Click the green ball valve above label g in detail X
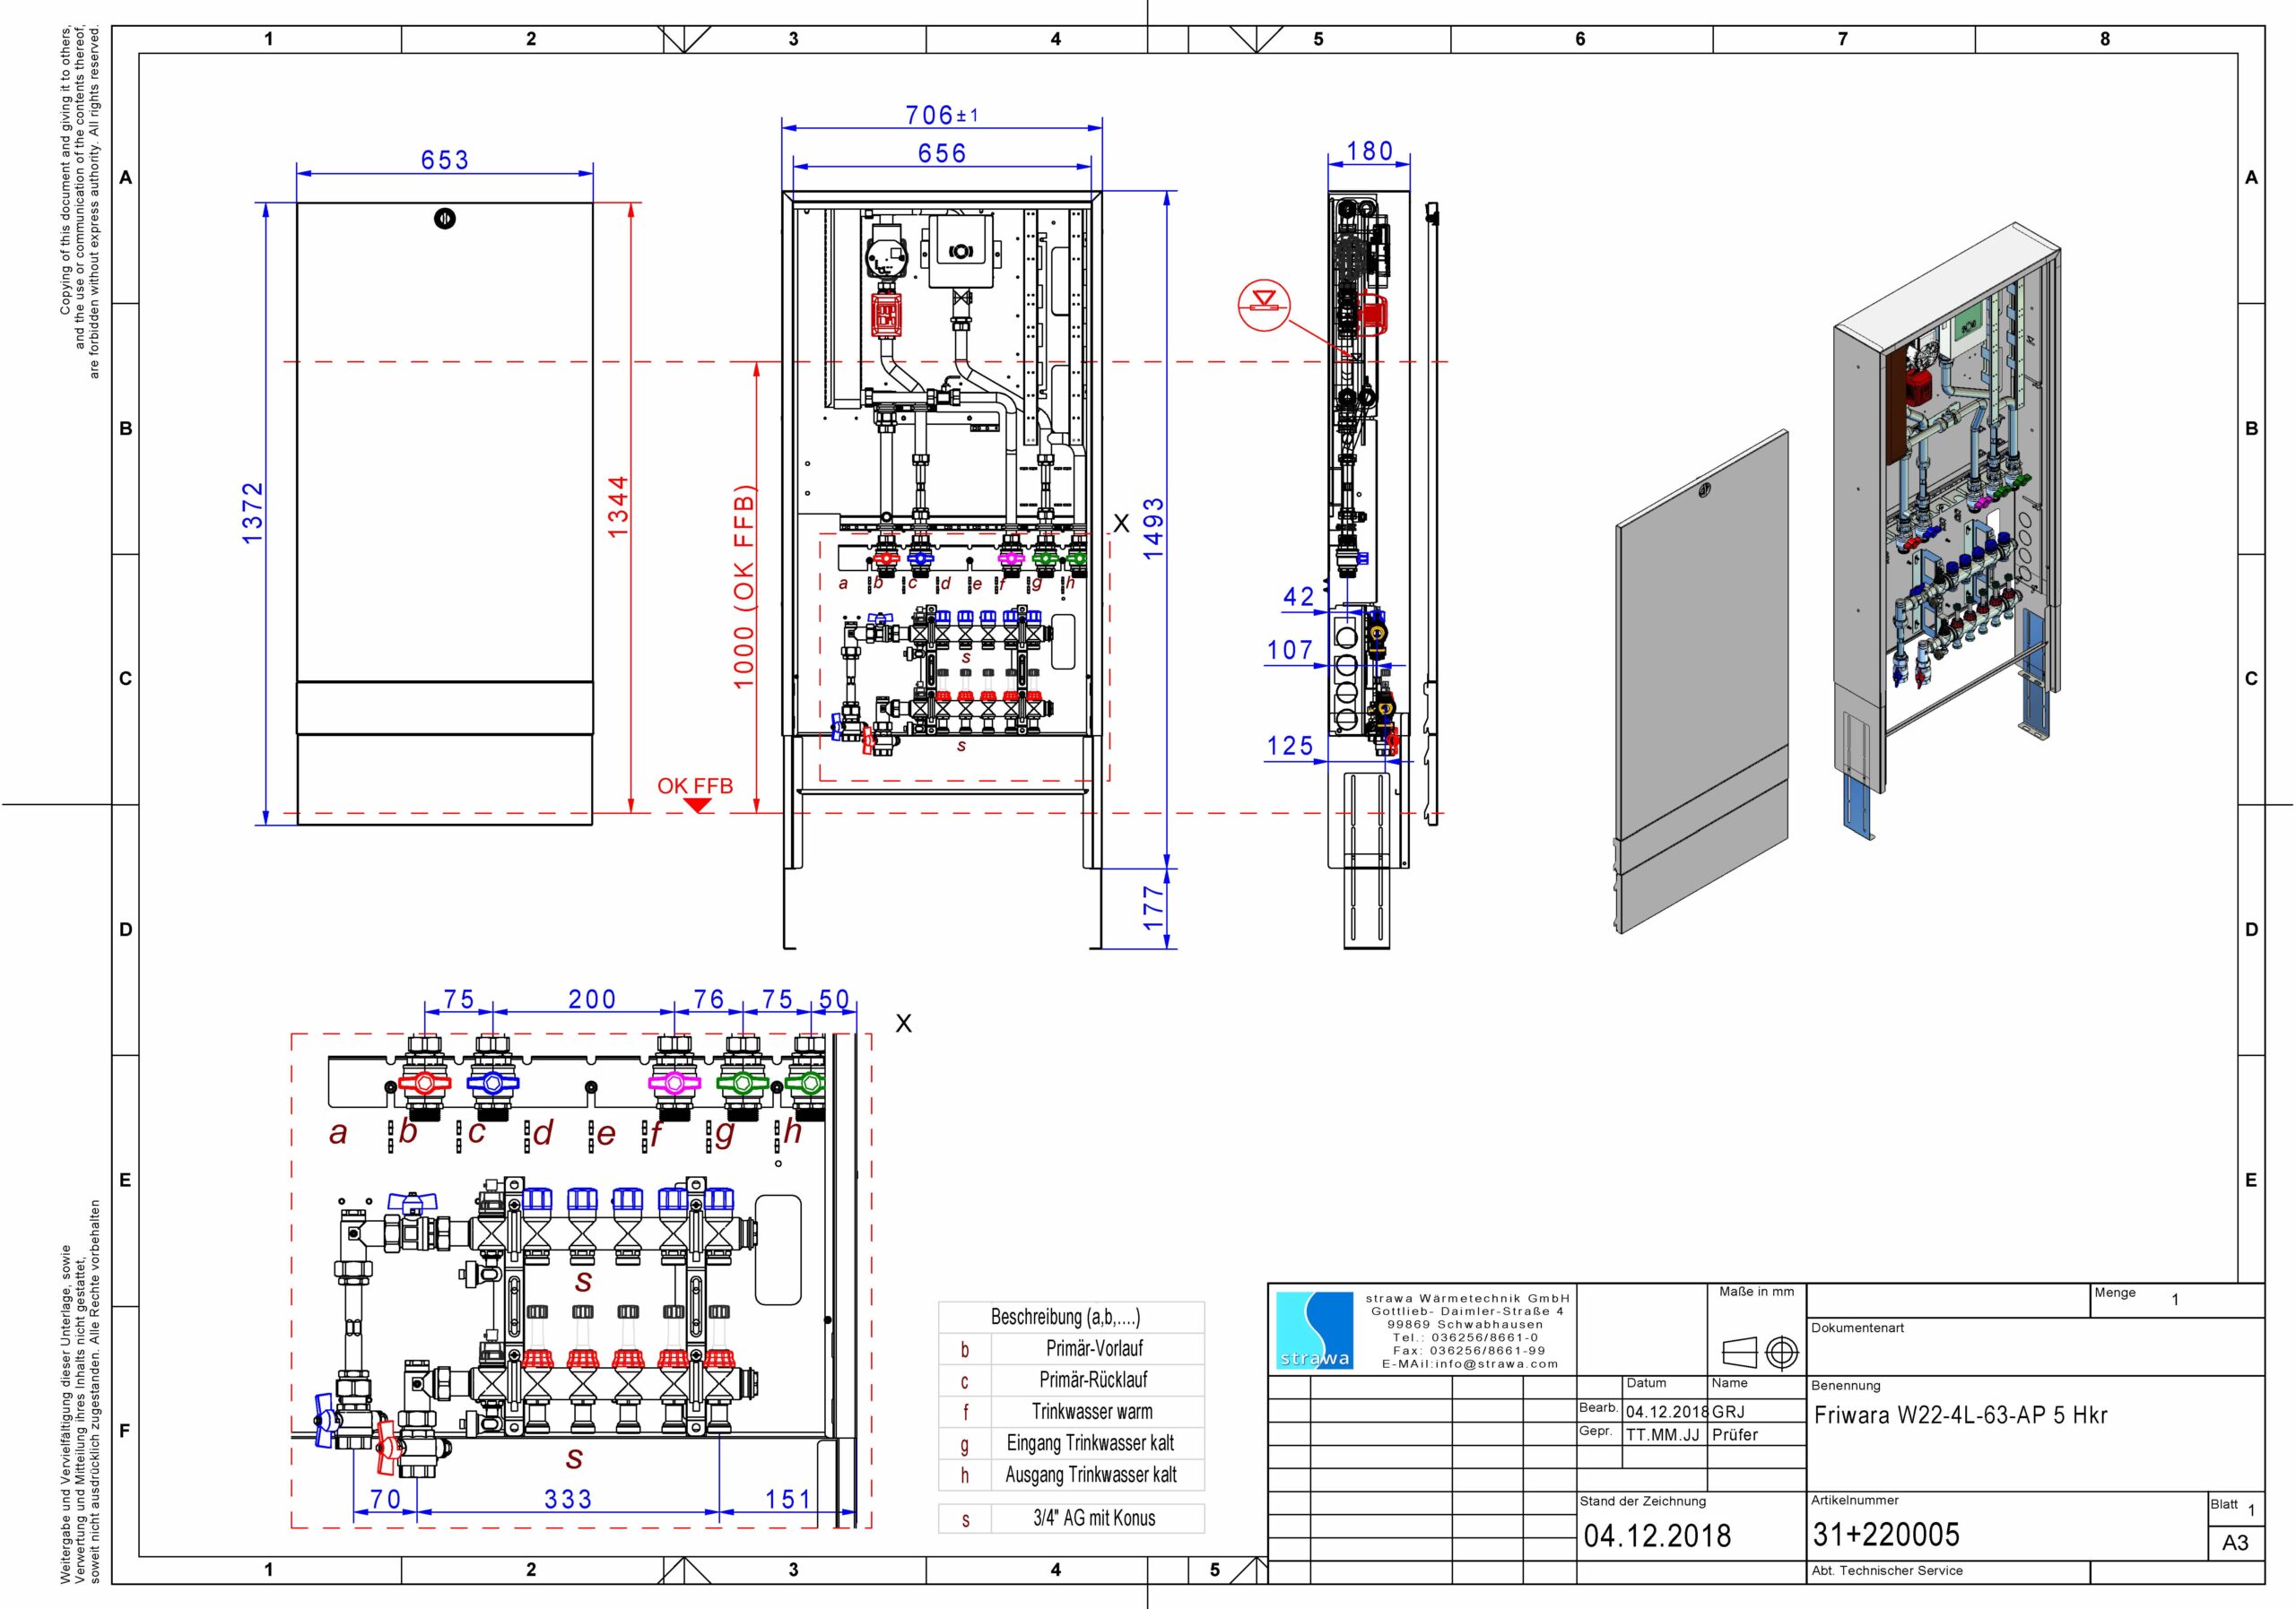Image resolution: width=2296 pixels, height=1609 pixels. (x=742, y=1084)
